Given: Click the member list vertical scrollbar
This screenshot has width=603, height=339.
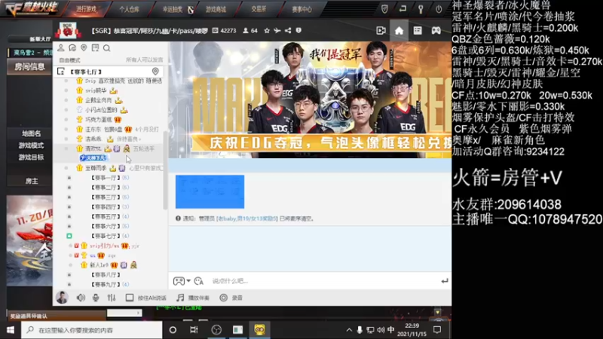Looking at the screenshot, I should click(x=165, y=170).
